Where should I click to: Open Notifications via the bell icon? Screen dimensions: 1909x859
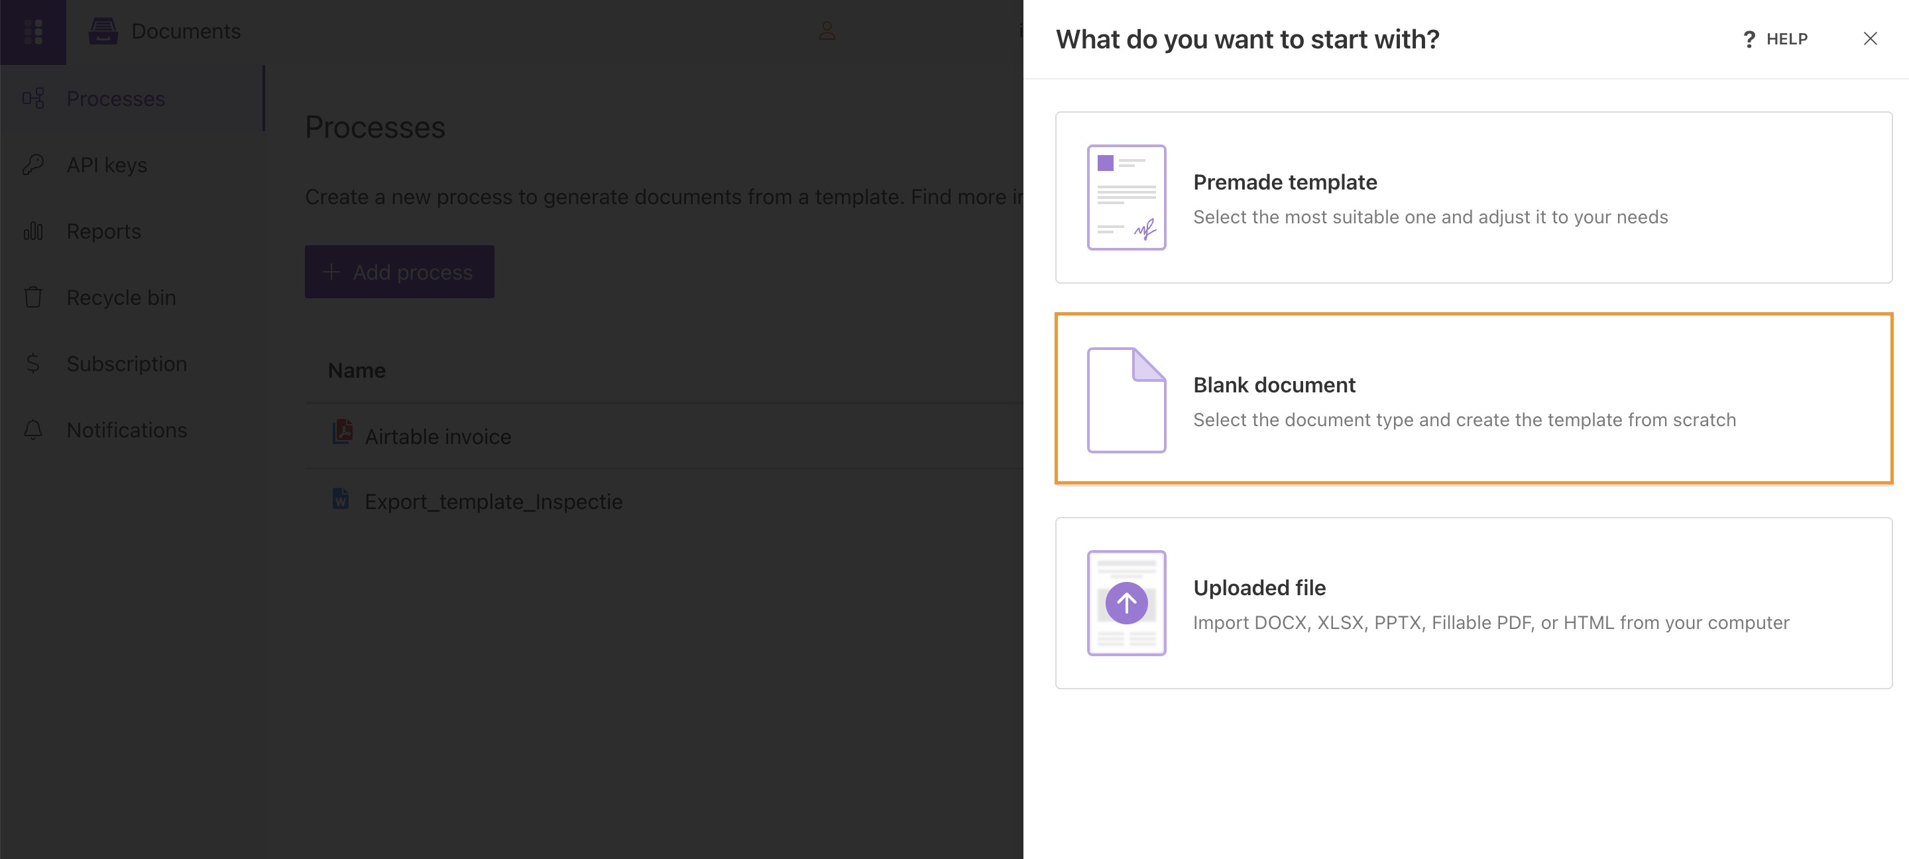point(33,430)
